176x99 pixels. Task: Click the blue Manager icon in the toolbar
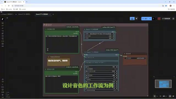tap(132, 19)
